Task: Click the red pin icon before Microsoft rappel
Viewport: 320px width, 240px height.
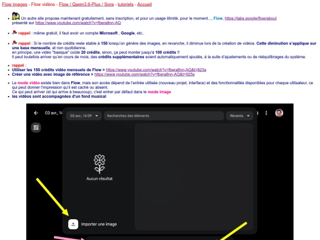Action: point(14,33)
